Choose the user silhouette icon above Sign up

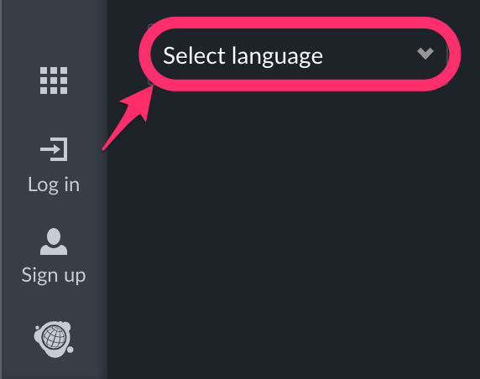(x=54, y=241)
